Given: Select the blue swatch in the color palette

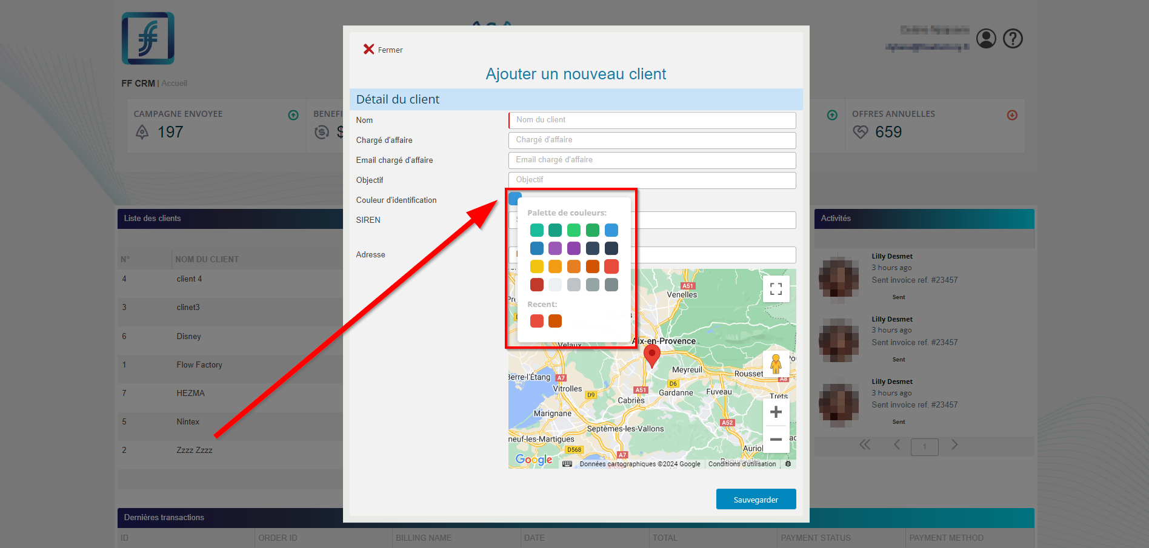Looking at the screenshot, I should (x=611, y=230).
